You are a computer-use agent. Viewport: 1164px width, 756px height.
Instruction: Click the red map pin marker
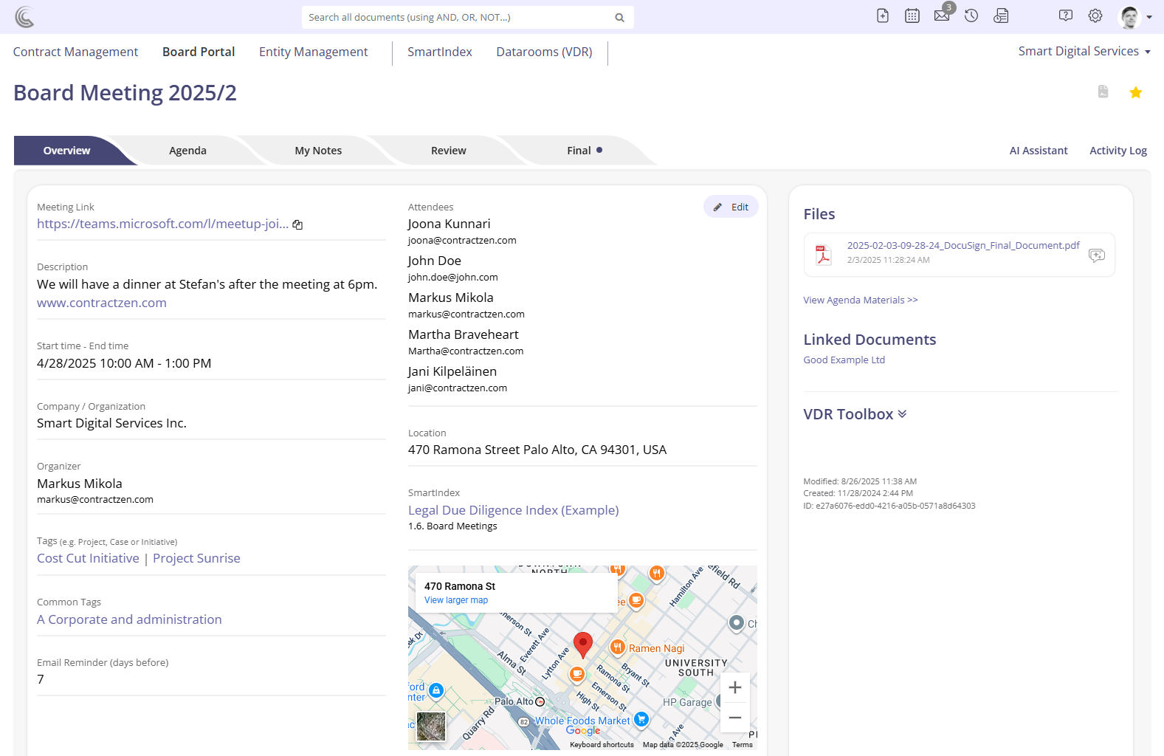click(x=583, y=645)
